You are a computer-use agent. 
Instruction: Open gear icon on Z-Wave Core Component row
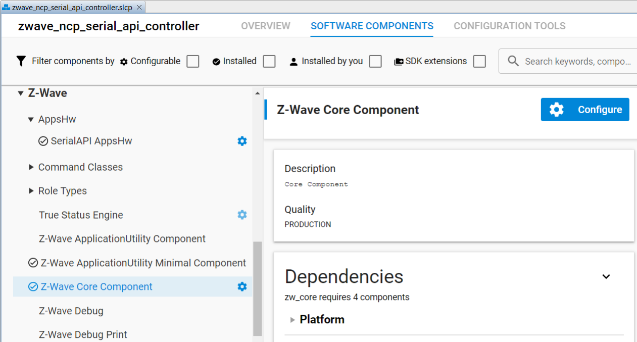pyautogui.click(x=242, y=286)
